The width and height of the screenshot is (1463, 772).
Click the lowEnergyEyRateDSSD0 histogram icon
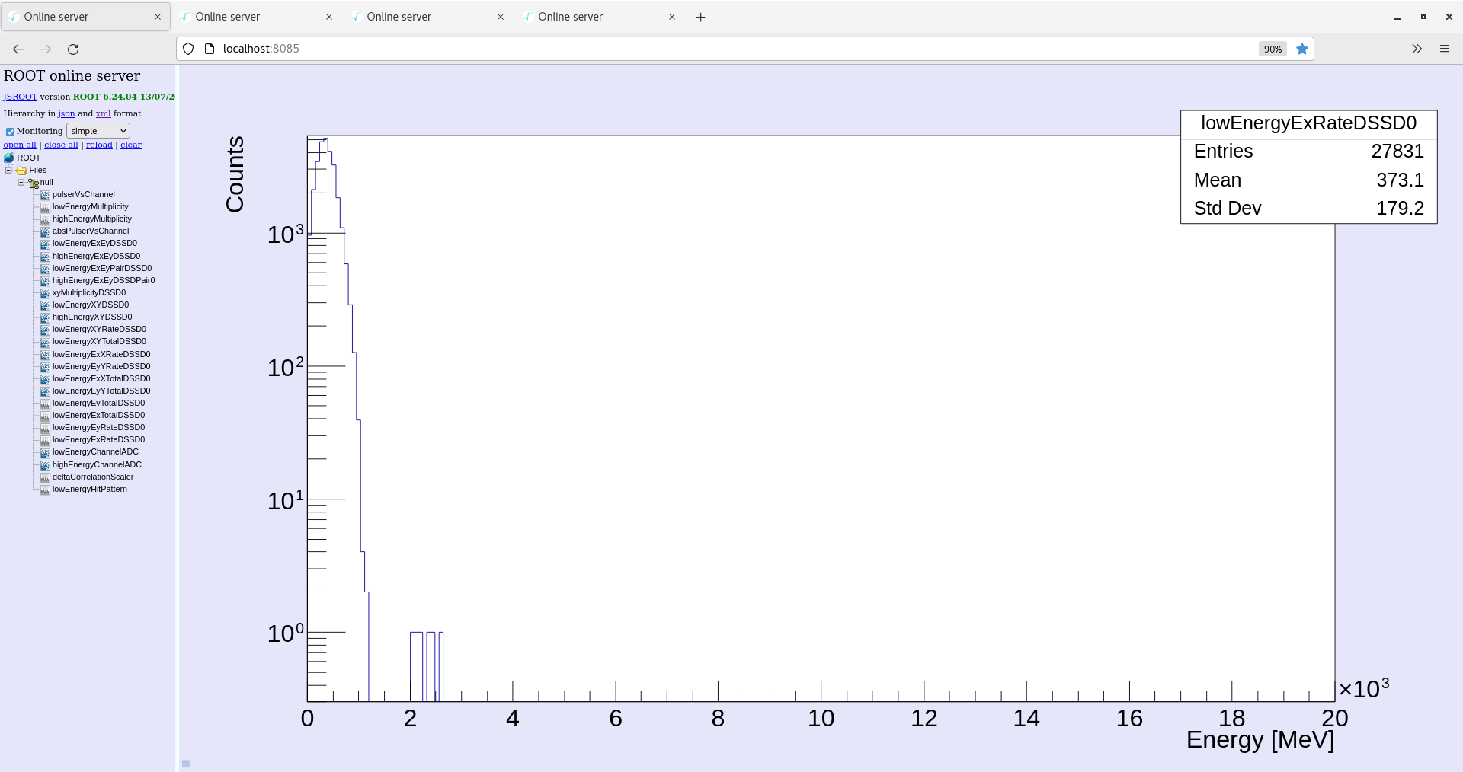pos(45,428)
